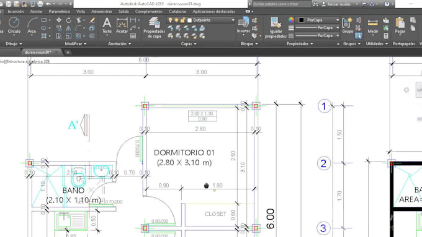This screenshot has width=422, height=237.
Task: Click the Offset tool in Modificar
Action: [x=92, y=36]
